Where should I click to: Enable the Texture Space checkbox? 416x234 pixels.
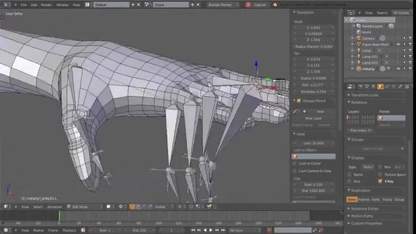380,175
